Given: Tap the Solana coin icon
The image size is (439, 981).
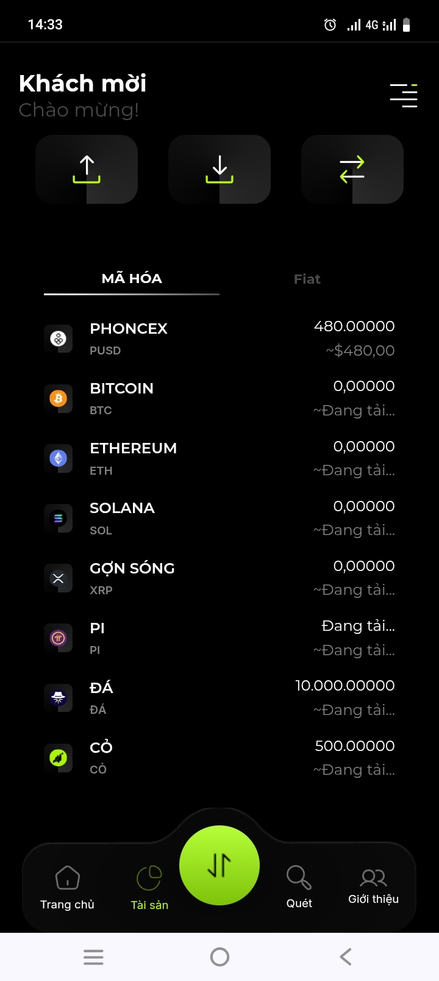Looking at the screenshot, I should pos(59,518).
